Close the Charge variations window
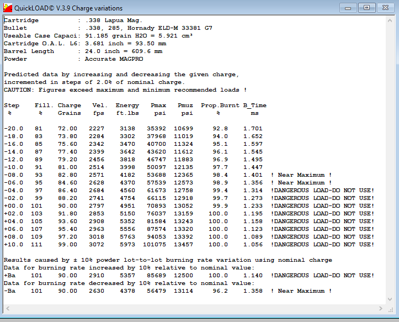 [386, 8]
